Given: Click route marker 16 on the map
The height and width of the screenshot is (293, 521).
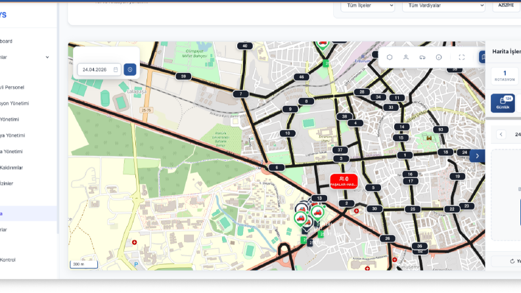Looking at the screenshot, I should (410, 174).
